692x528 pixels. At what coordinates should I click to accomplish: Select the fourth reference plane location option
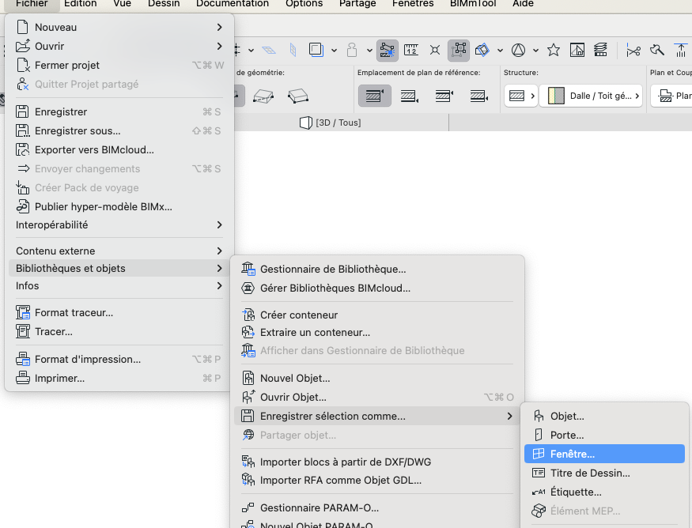pos(479,96)
